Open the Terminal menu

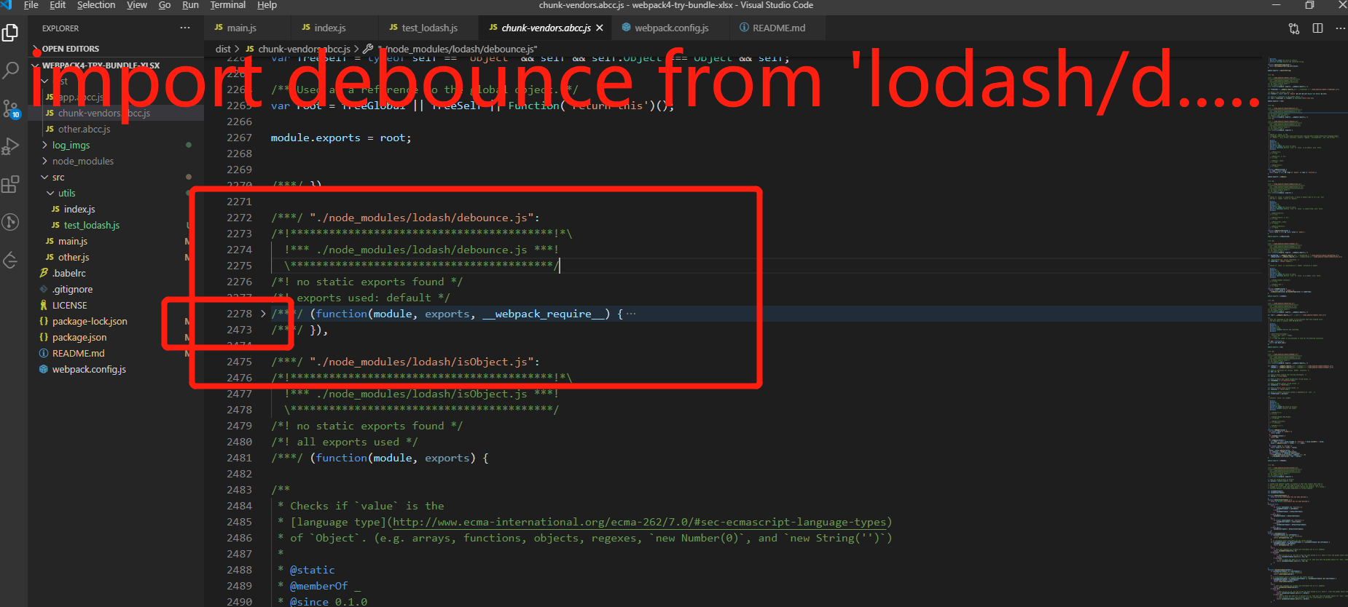coord(228,5)
